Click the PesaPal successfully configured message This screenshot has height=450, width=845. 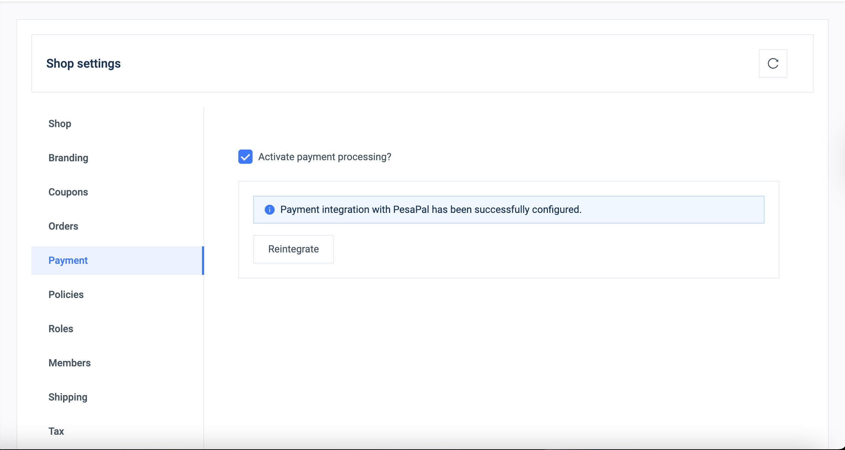point(431,209)
